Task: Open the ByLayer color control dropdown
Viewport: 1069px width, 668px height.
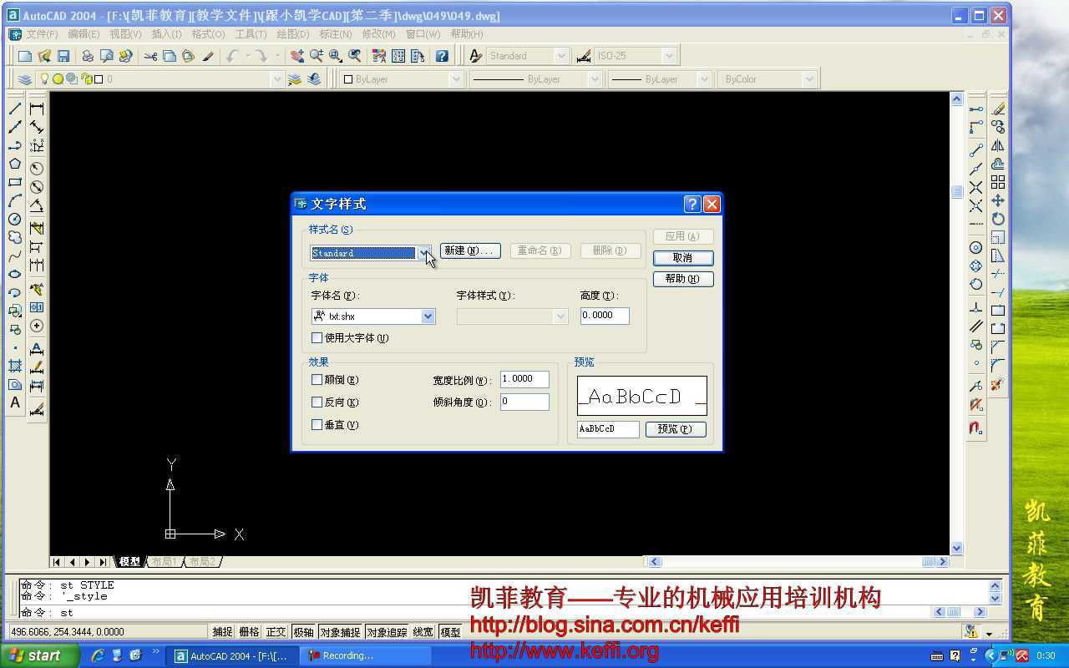Action: (x=456, y=79)
